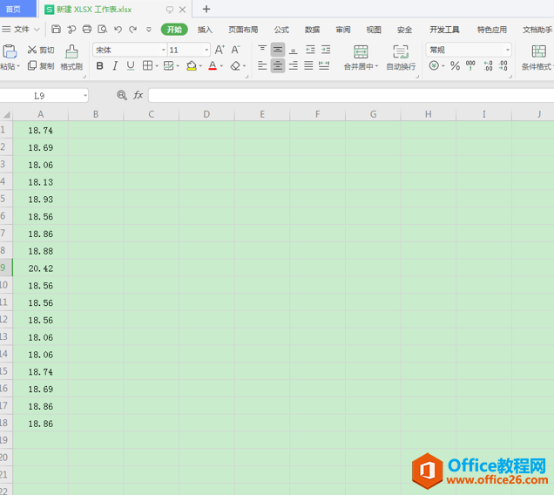Apply thousands separator format
The image size is (554, 495).
coord(470,65)
